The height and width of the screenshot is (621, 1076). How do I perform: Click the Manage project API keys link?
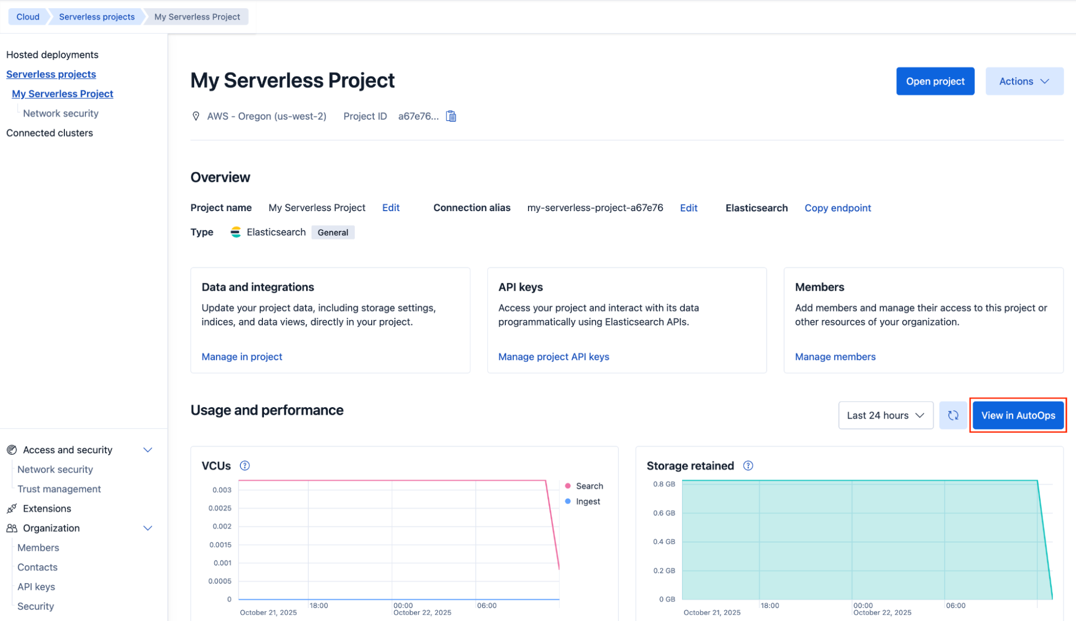tap(553, 357)
